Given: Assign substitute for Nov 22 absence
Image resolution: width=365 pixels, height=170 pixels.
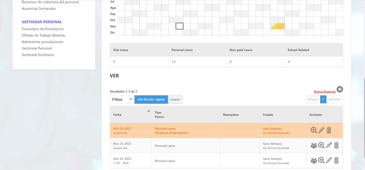Looking at the screenshot, I should pyautogui.click(x=314, y=160).
